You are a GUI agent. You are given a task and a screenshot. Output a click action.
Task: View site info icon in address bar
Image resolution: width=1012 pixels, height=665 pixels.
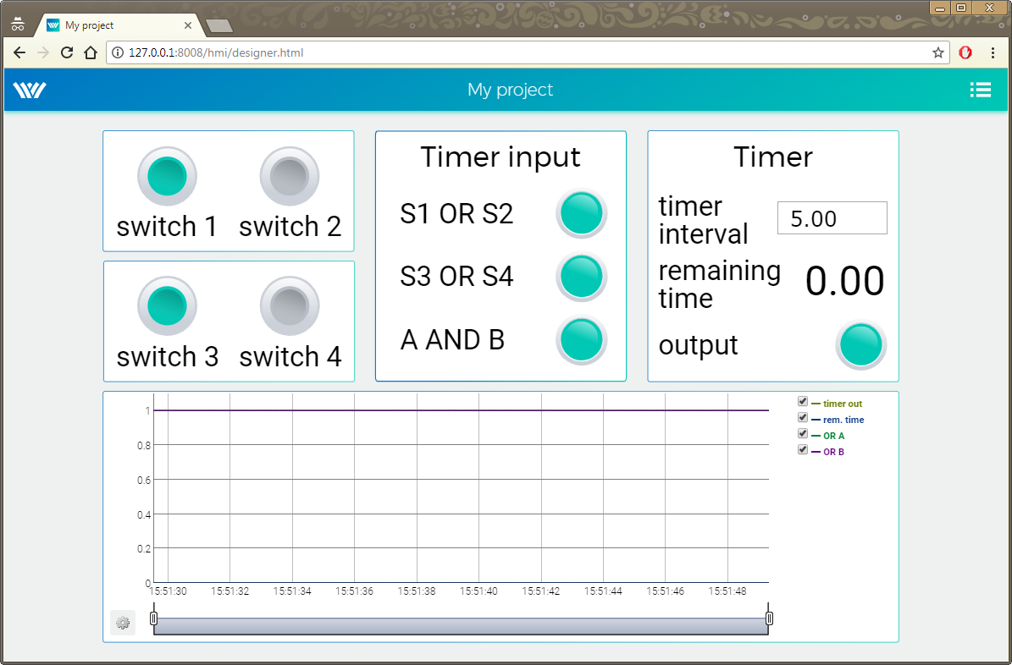[x=118, y=53]
